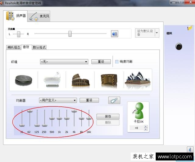Open the 设为默认设备 dropdown arrow
The height and width of the screenshot is (162, 195).
157,33
